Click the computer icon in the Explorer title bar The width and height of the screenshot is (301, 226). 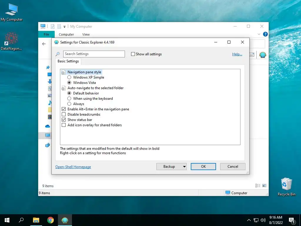point(43,26)
